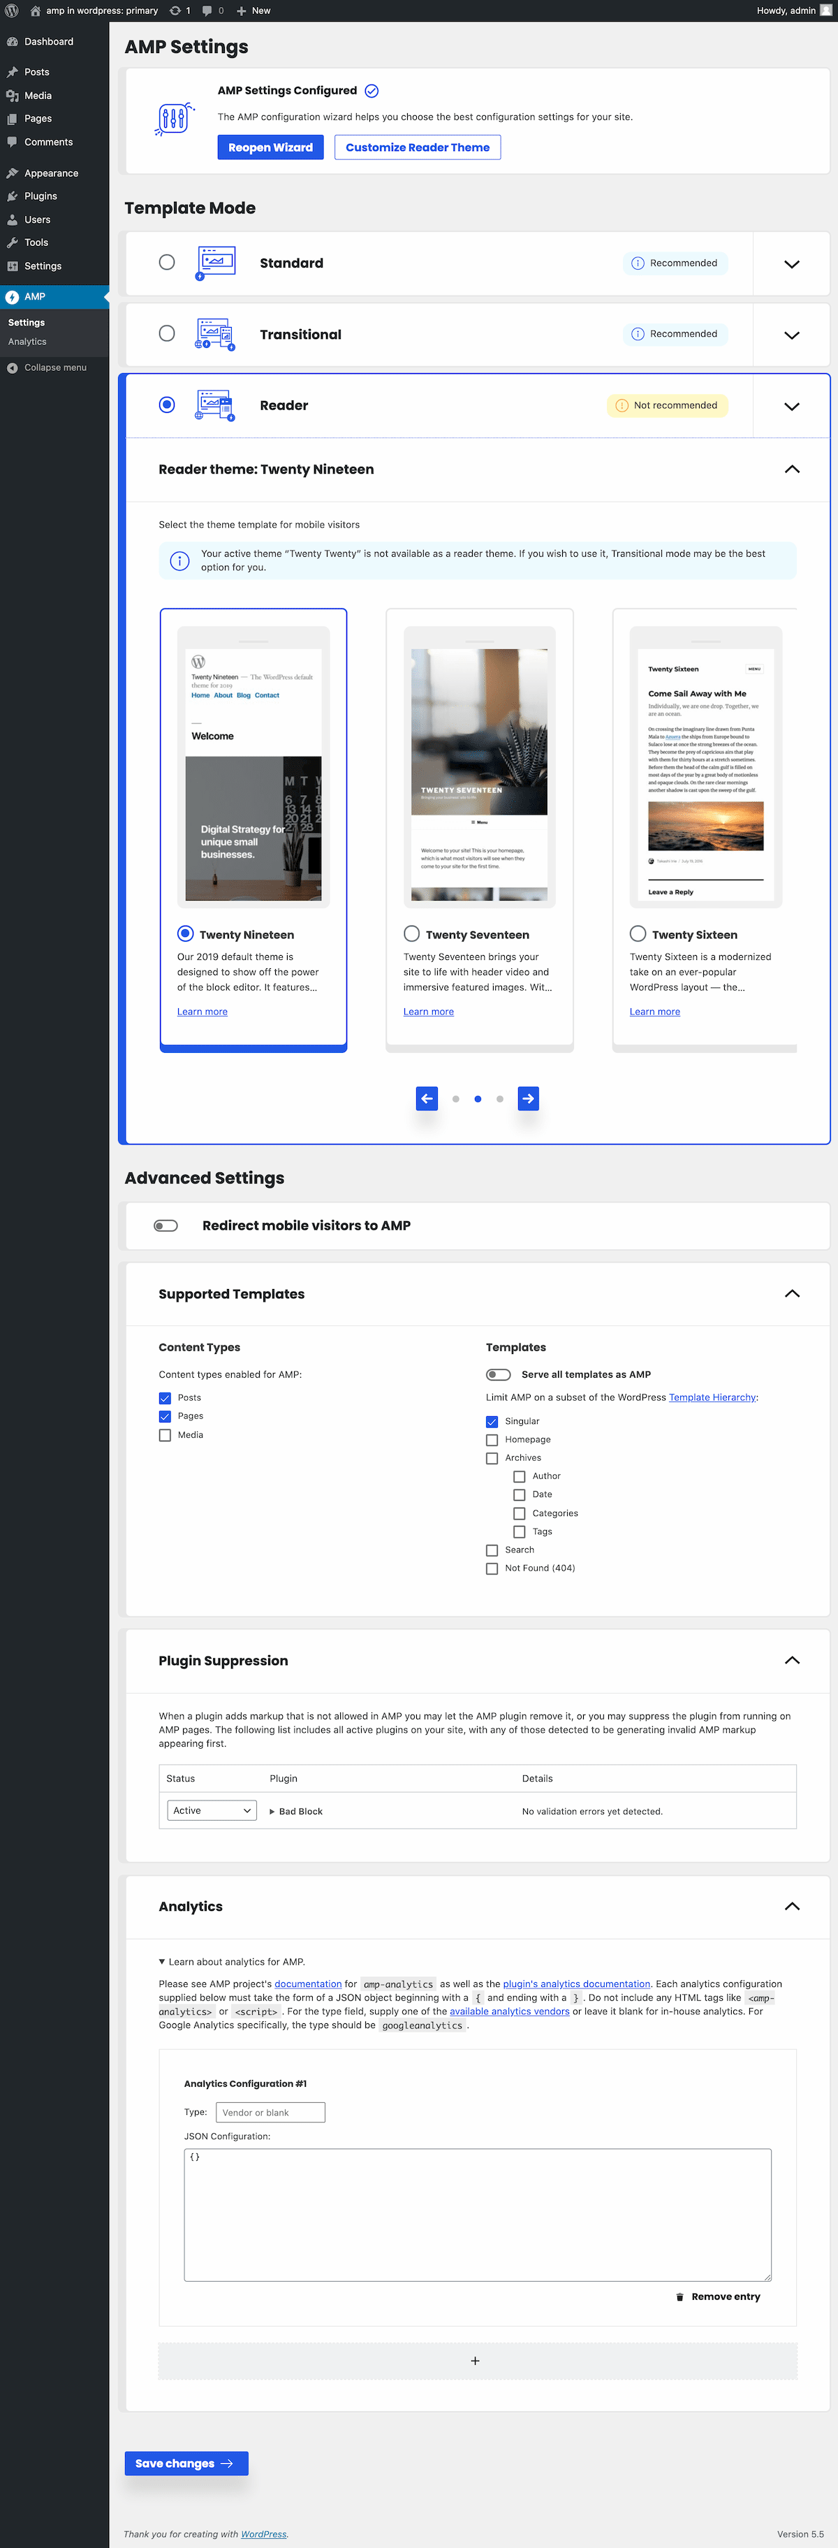The width and height of the screenshot is (838, 2548).
Task: Click the configured checkmark icon
Action: point(372,91)
